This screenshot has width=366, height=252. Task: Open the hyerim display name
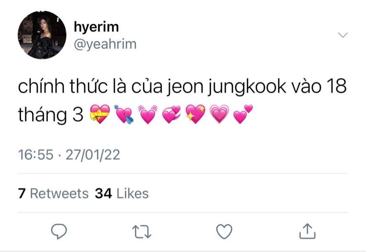click(x=96, y=27)
